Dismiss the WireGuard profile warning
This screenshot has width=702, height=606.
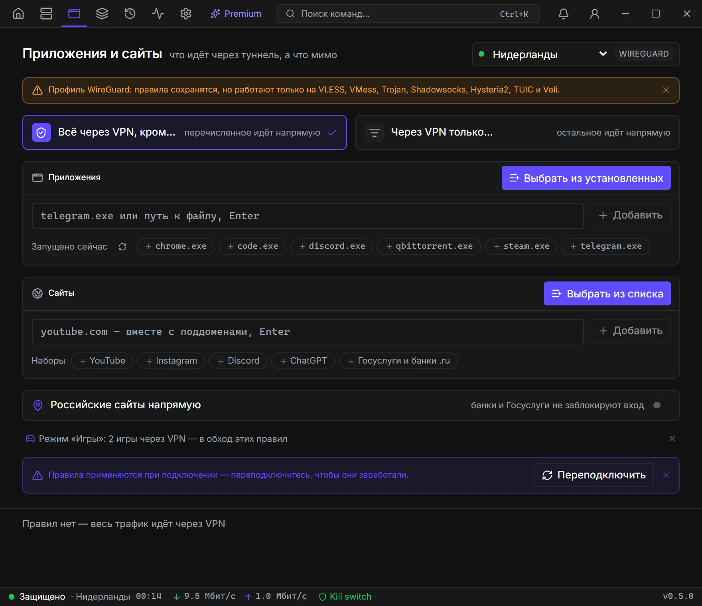(666, 90)
